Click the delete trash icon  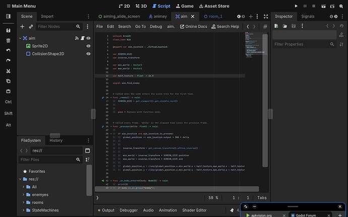[x=8, y=40]
